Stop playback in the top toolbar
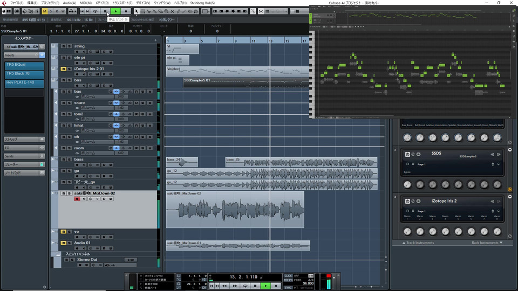Image resolution: width=518 pixels, height=291 pixels. pyautogui.click(x=105, y=11)
